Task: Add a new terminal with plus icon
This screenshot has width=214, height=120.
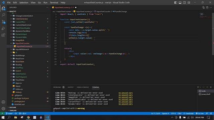Action: pyautogui.click(x=198, y=87)
